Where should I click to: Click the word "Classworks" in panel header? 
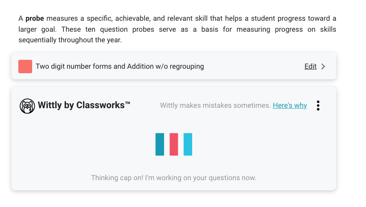click(101, 105)
